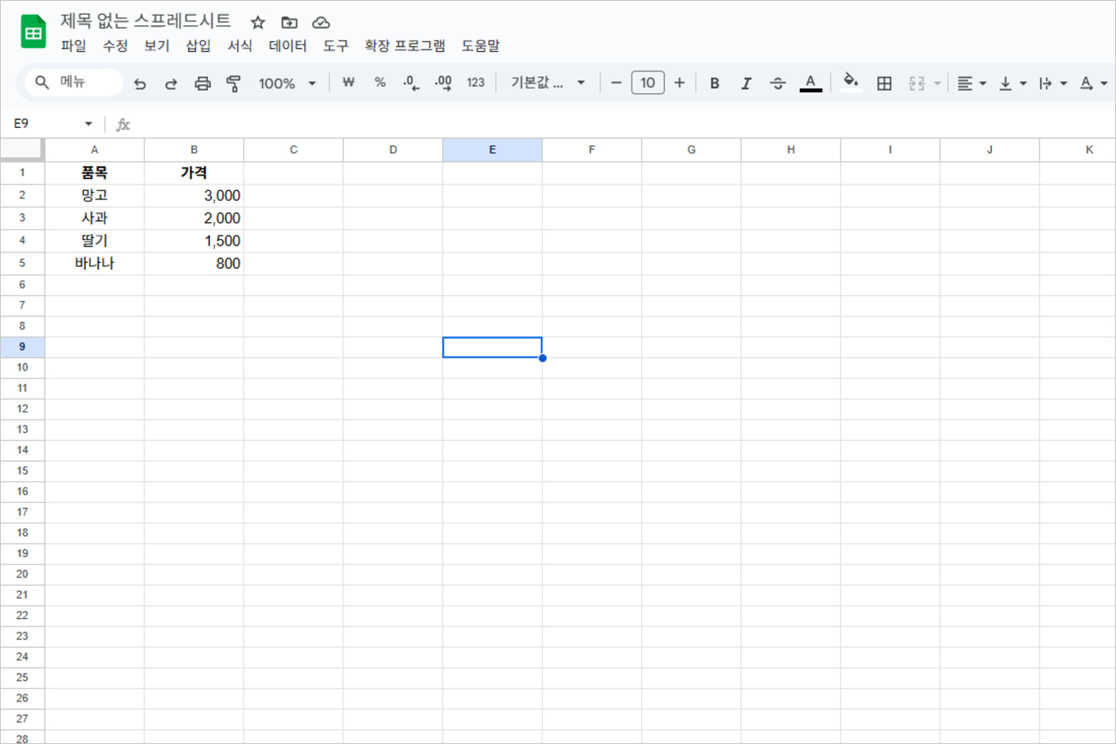Screen dimensions: 1116x744
Task: Open the 삽입 menu
Action: (x=198, y=46)
